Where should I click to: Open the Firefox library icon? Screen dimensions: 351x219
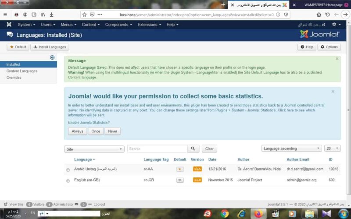[43, 14]
